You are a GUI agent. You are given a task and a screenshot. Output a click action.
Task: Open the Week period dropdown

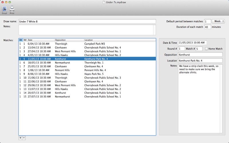click(218, 21)
